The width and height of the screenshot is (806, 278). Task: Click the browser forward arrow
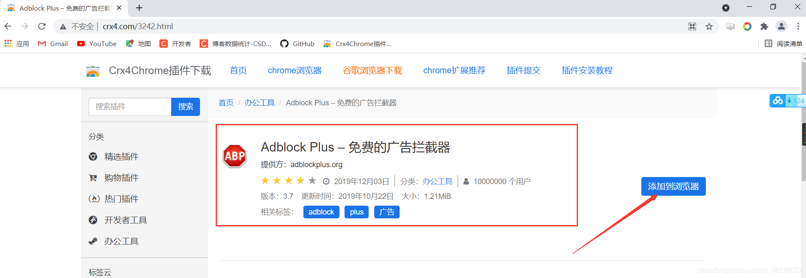(25, 26)
